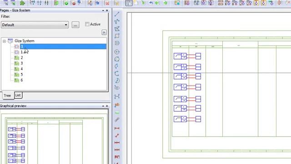
Task: Select the red incremental dimension tool
Action: 117,150
